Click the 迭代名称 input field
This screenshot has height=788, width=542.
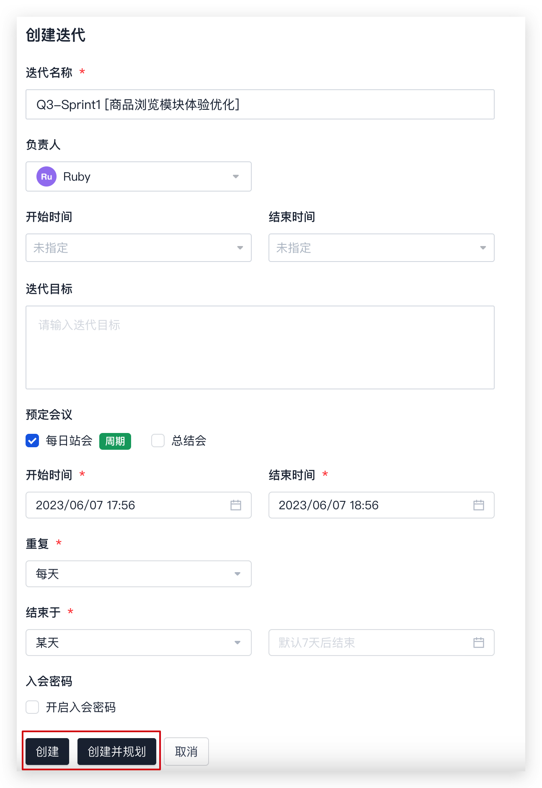coord(260,104)
